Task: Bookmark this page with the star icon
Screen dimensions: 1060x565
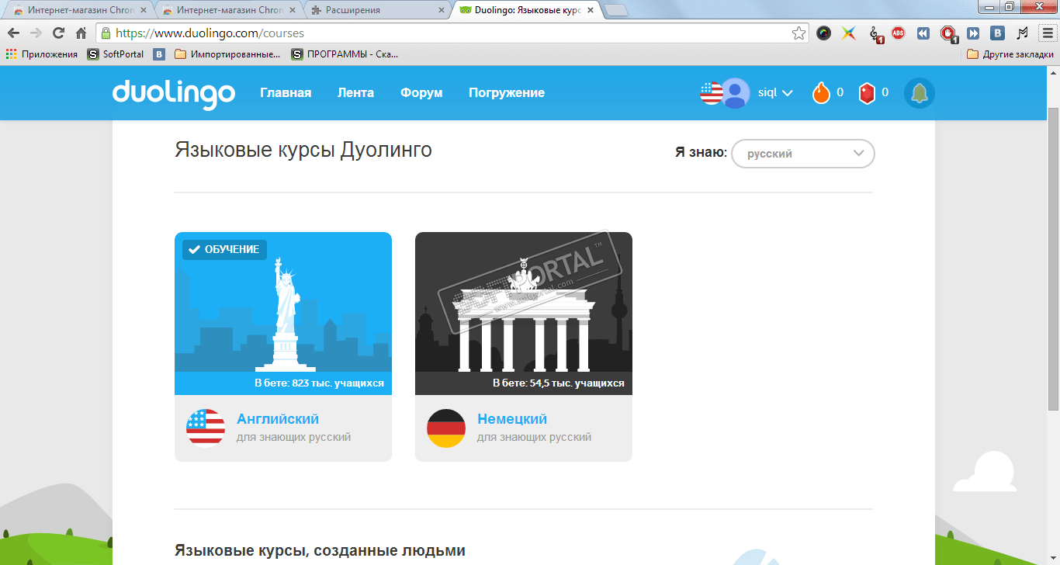Action: tap(798, 33)
